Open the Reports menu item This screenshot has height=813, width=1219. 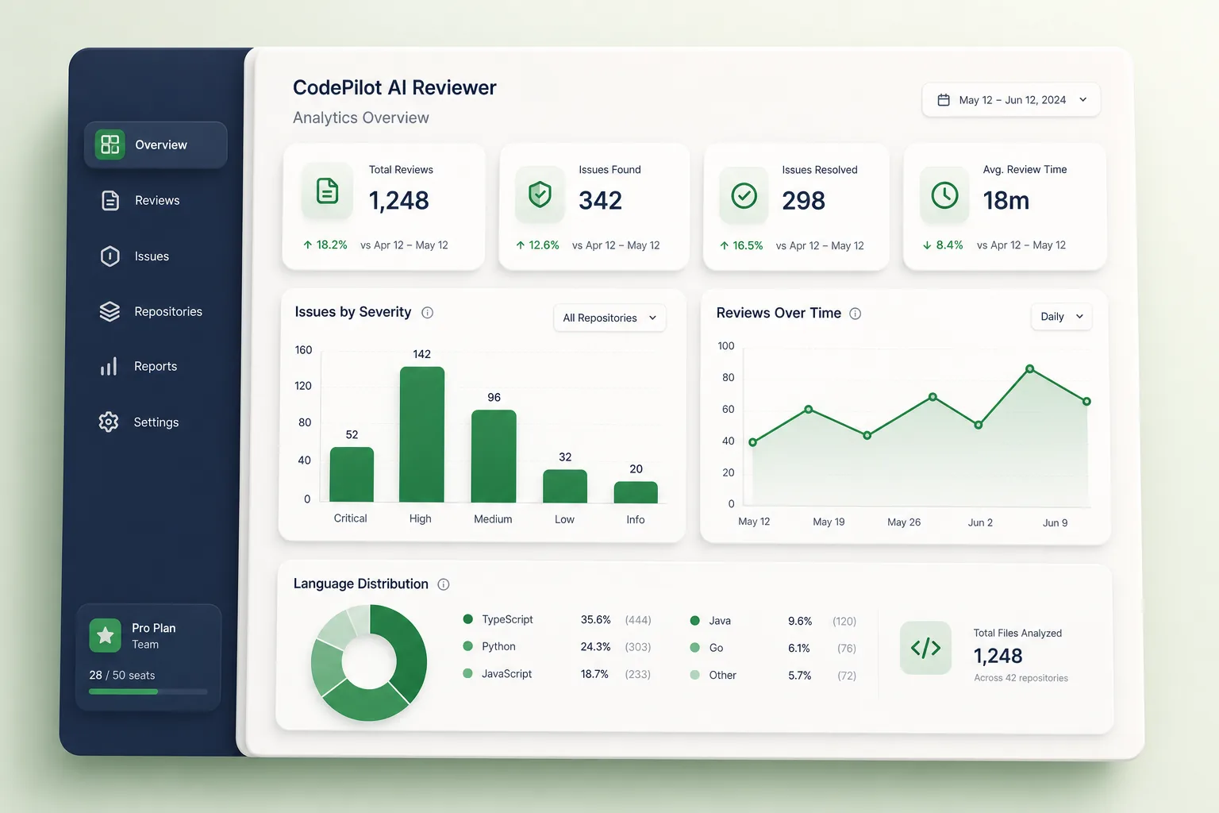[x=156, y=366]
